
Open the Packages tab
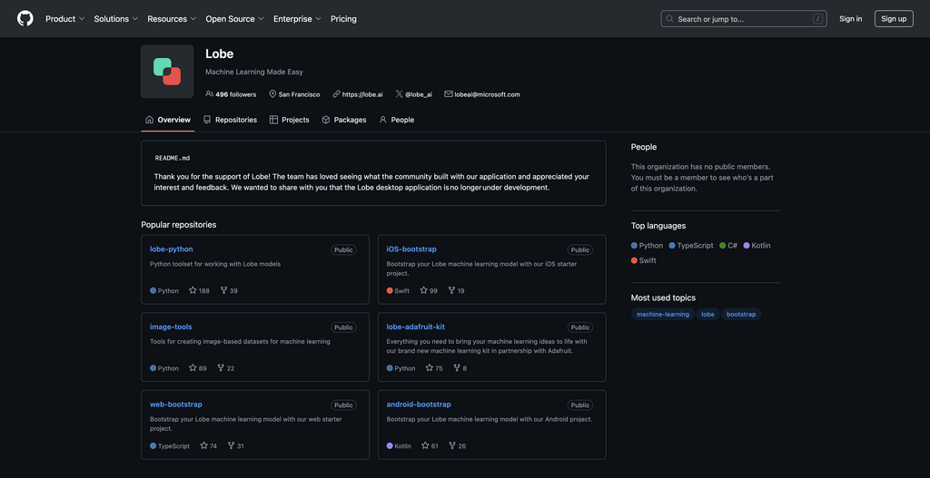click(x=344, y=120)
